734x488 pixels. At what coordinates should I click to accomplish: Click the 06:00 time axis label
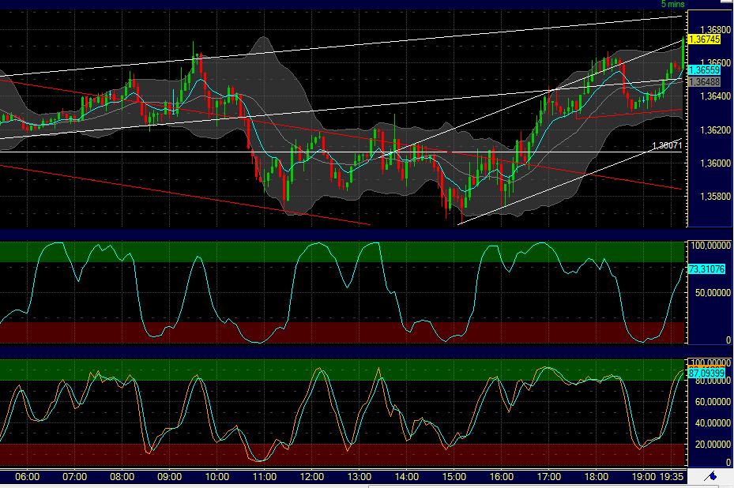pos(27,477)
